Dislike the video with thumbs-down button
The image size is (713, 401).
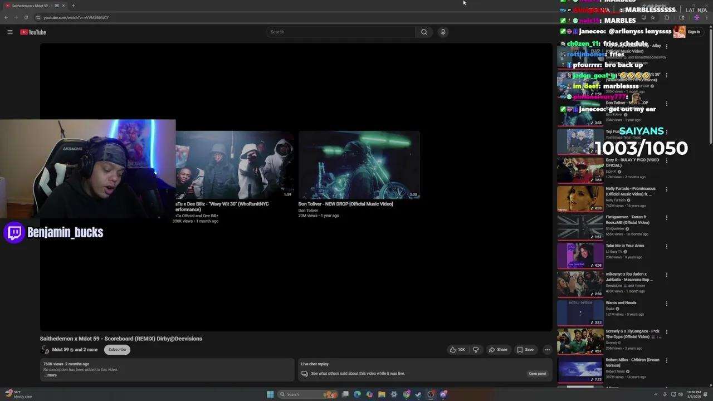point(476,350)
